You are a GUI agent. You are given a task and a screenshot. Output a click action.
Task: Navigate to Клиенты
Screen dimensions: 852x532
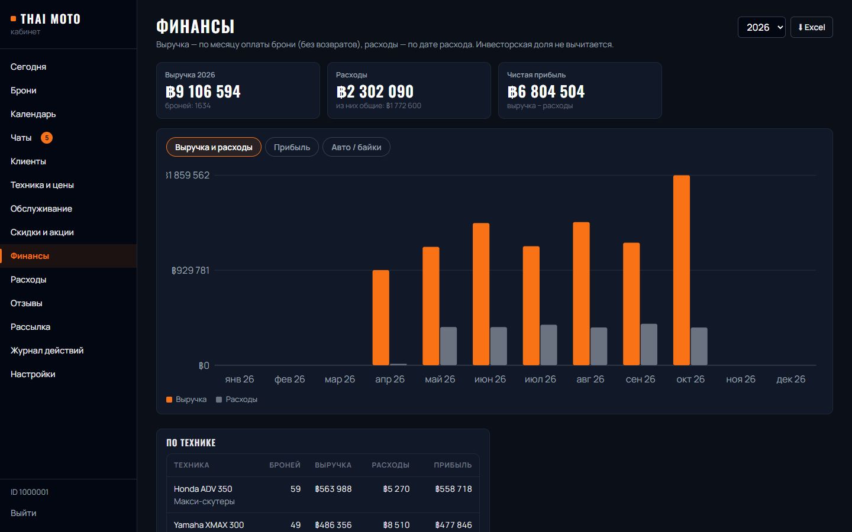(68, 161)
